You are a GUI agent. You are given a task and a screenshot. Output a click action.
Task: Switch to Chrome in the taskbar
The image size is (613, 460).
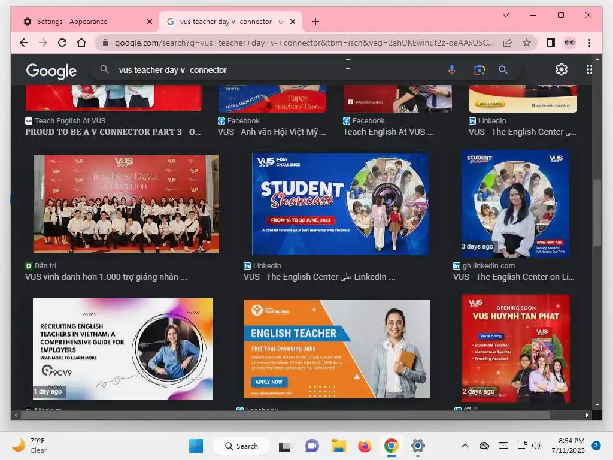391,446
